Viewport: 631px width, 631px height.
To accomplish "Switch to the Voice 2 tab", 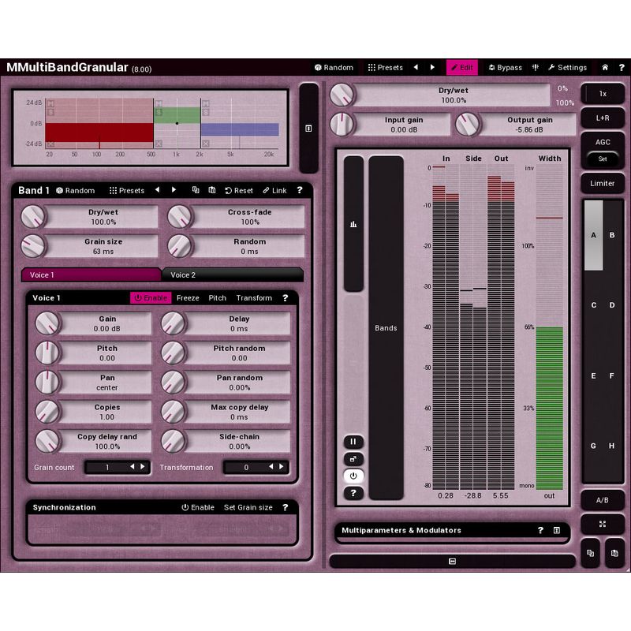I will [233, 274].
